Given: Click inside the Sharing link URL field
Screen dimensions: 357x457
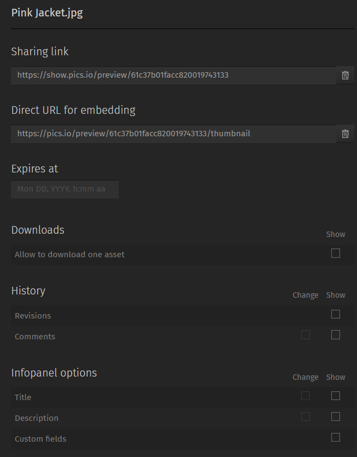Looking at the screenshot, I should [174, 76].
